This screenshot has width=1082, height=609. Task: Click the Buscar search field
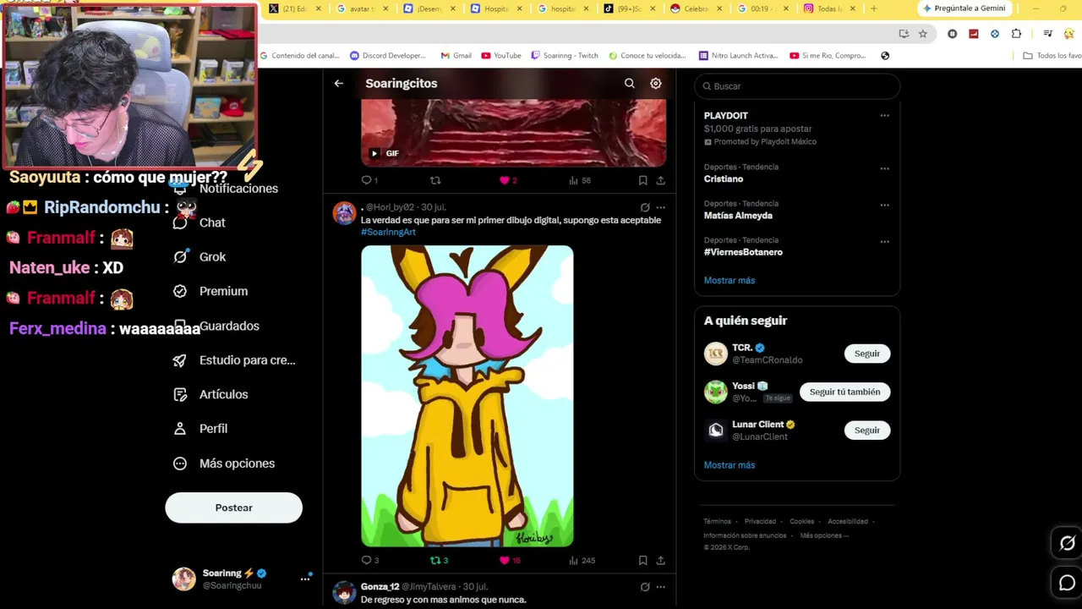tap(796, 86)
